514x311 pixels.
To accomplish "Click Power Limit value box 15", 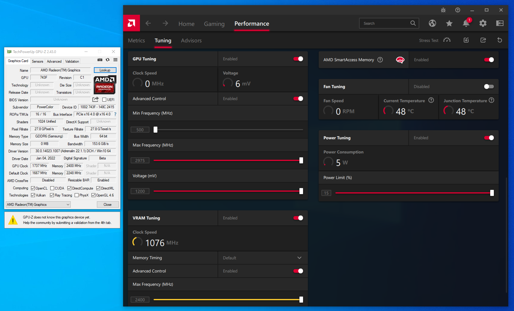I will [x=326, y=193].
